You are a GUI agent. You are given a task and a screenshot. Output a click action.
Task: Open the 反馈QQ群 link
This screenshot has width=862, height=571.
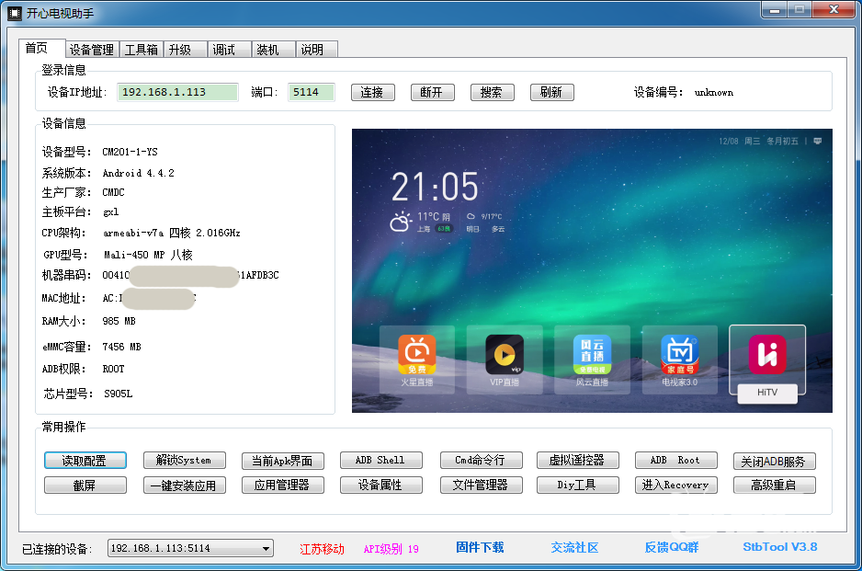click(672, 547)
